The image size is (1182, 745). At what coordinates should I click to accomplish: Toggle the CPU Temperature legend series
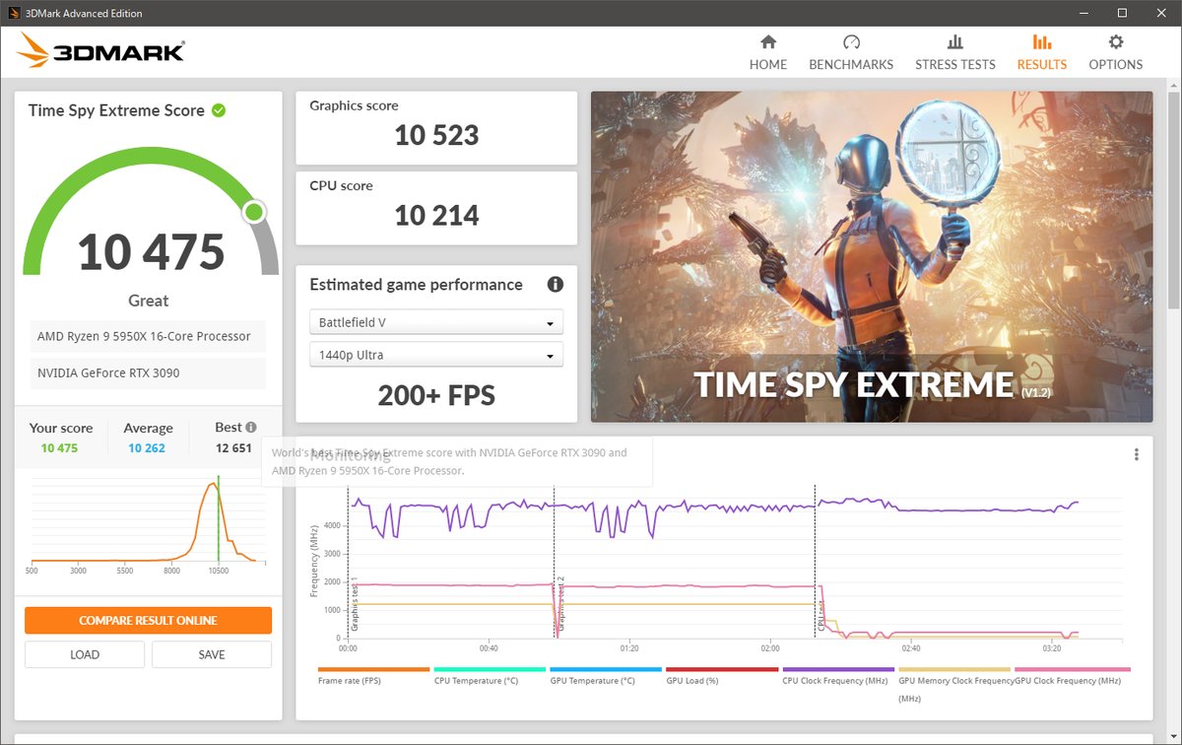[x=490, y=676]
